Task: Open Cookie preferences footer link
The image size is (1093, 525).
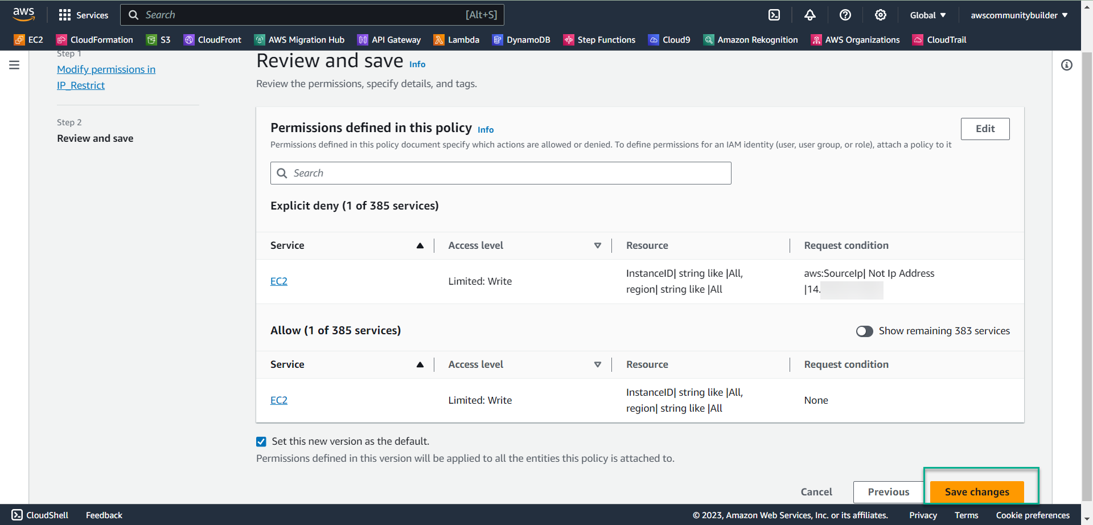Action: pyautogui.click(x=1033, y=515)
